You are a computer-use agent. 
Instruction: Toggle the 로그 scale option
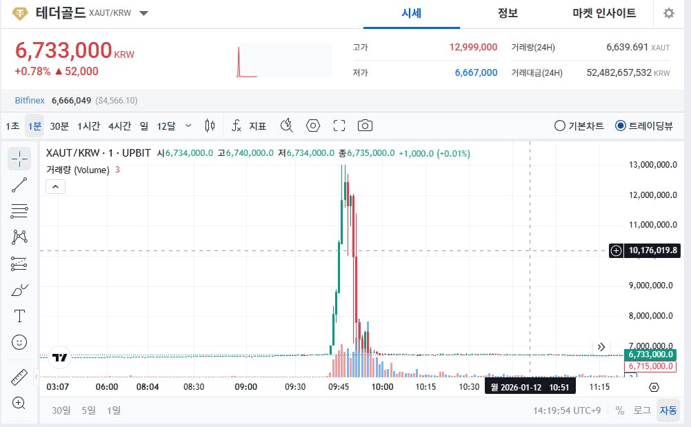641,410
